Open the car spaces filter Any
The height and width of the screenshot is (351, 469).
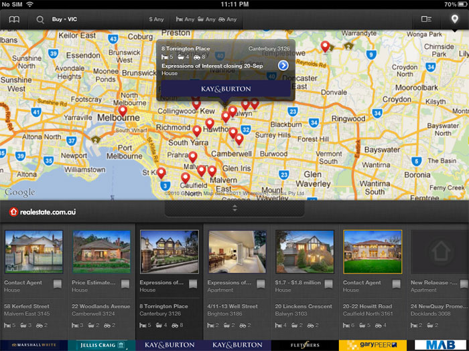click(x=228, y=19)
